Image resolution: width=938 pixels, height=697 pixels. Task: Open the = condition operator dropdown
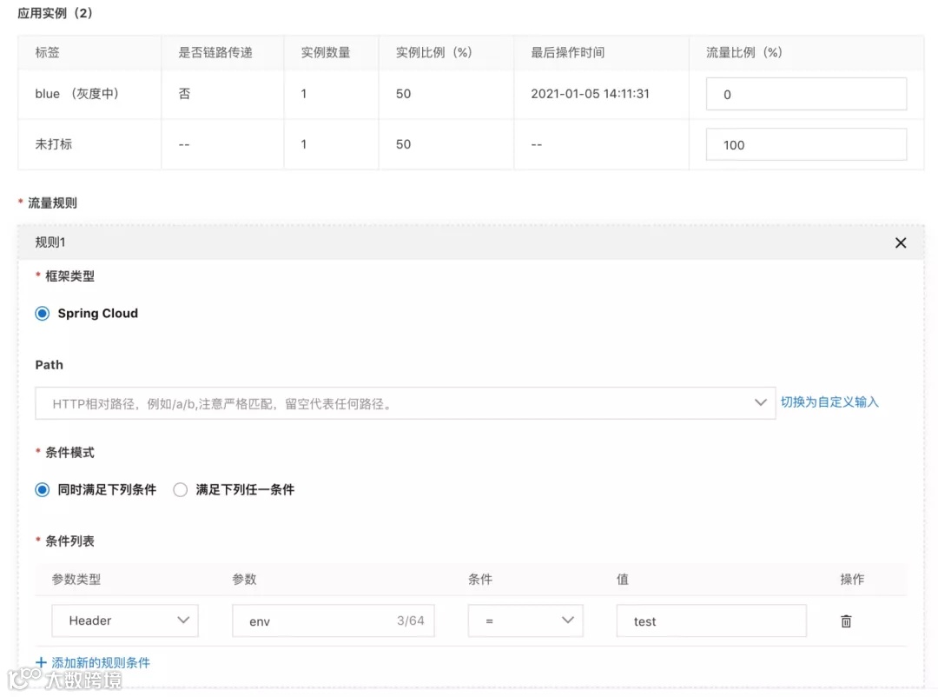click(525, 621)
